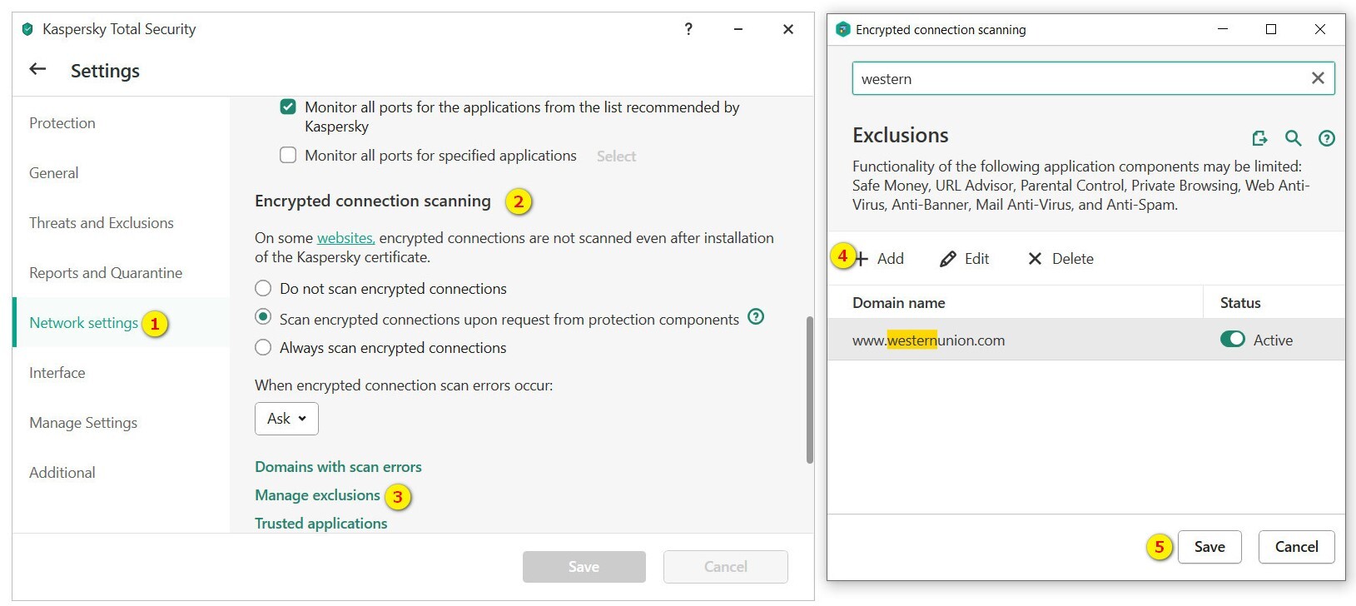This screenshot has width=1356, height=606.
Task: Click the Kaspersky Total Security shield logo
Action: pos(27,29)
